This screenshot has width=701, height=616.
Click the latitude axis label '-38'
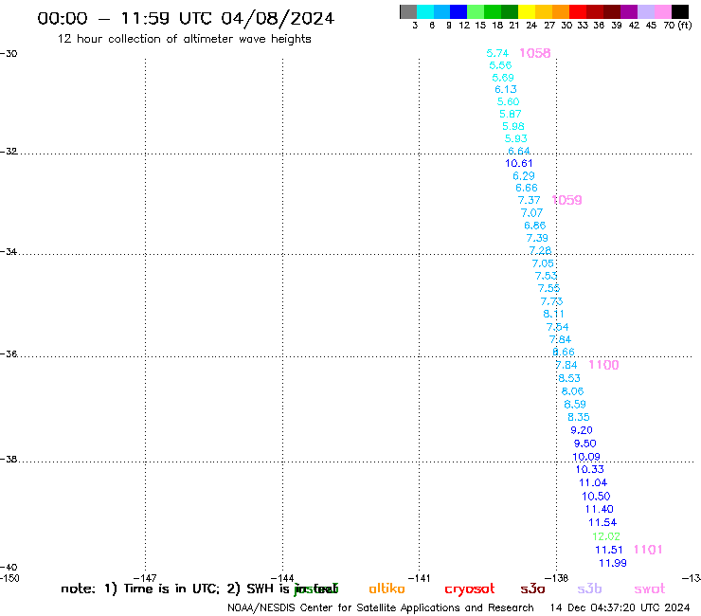[x=9, y=460]
